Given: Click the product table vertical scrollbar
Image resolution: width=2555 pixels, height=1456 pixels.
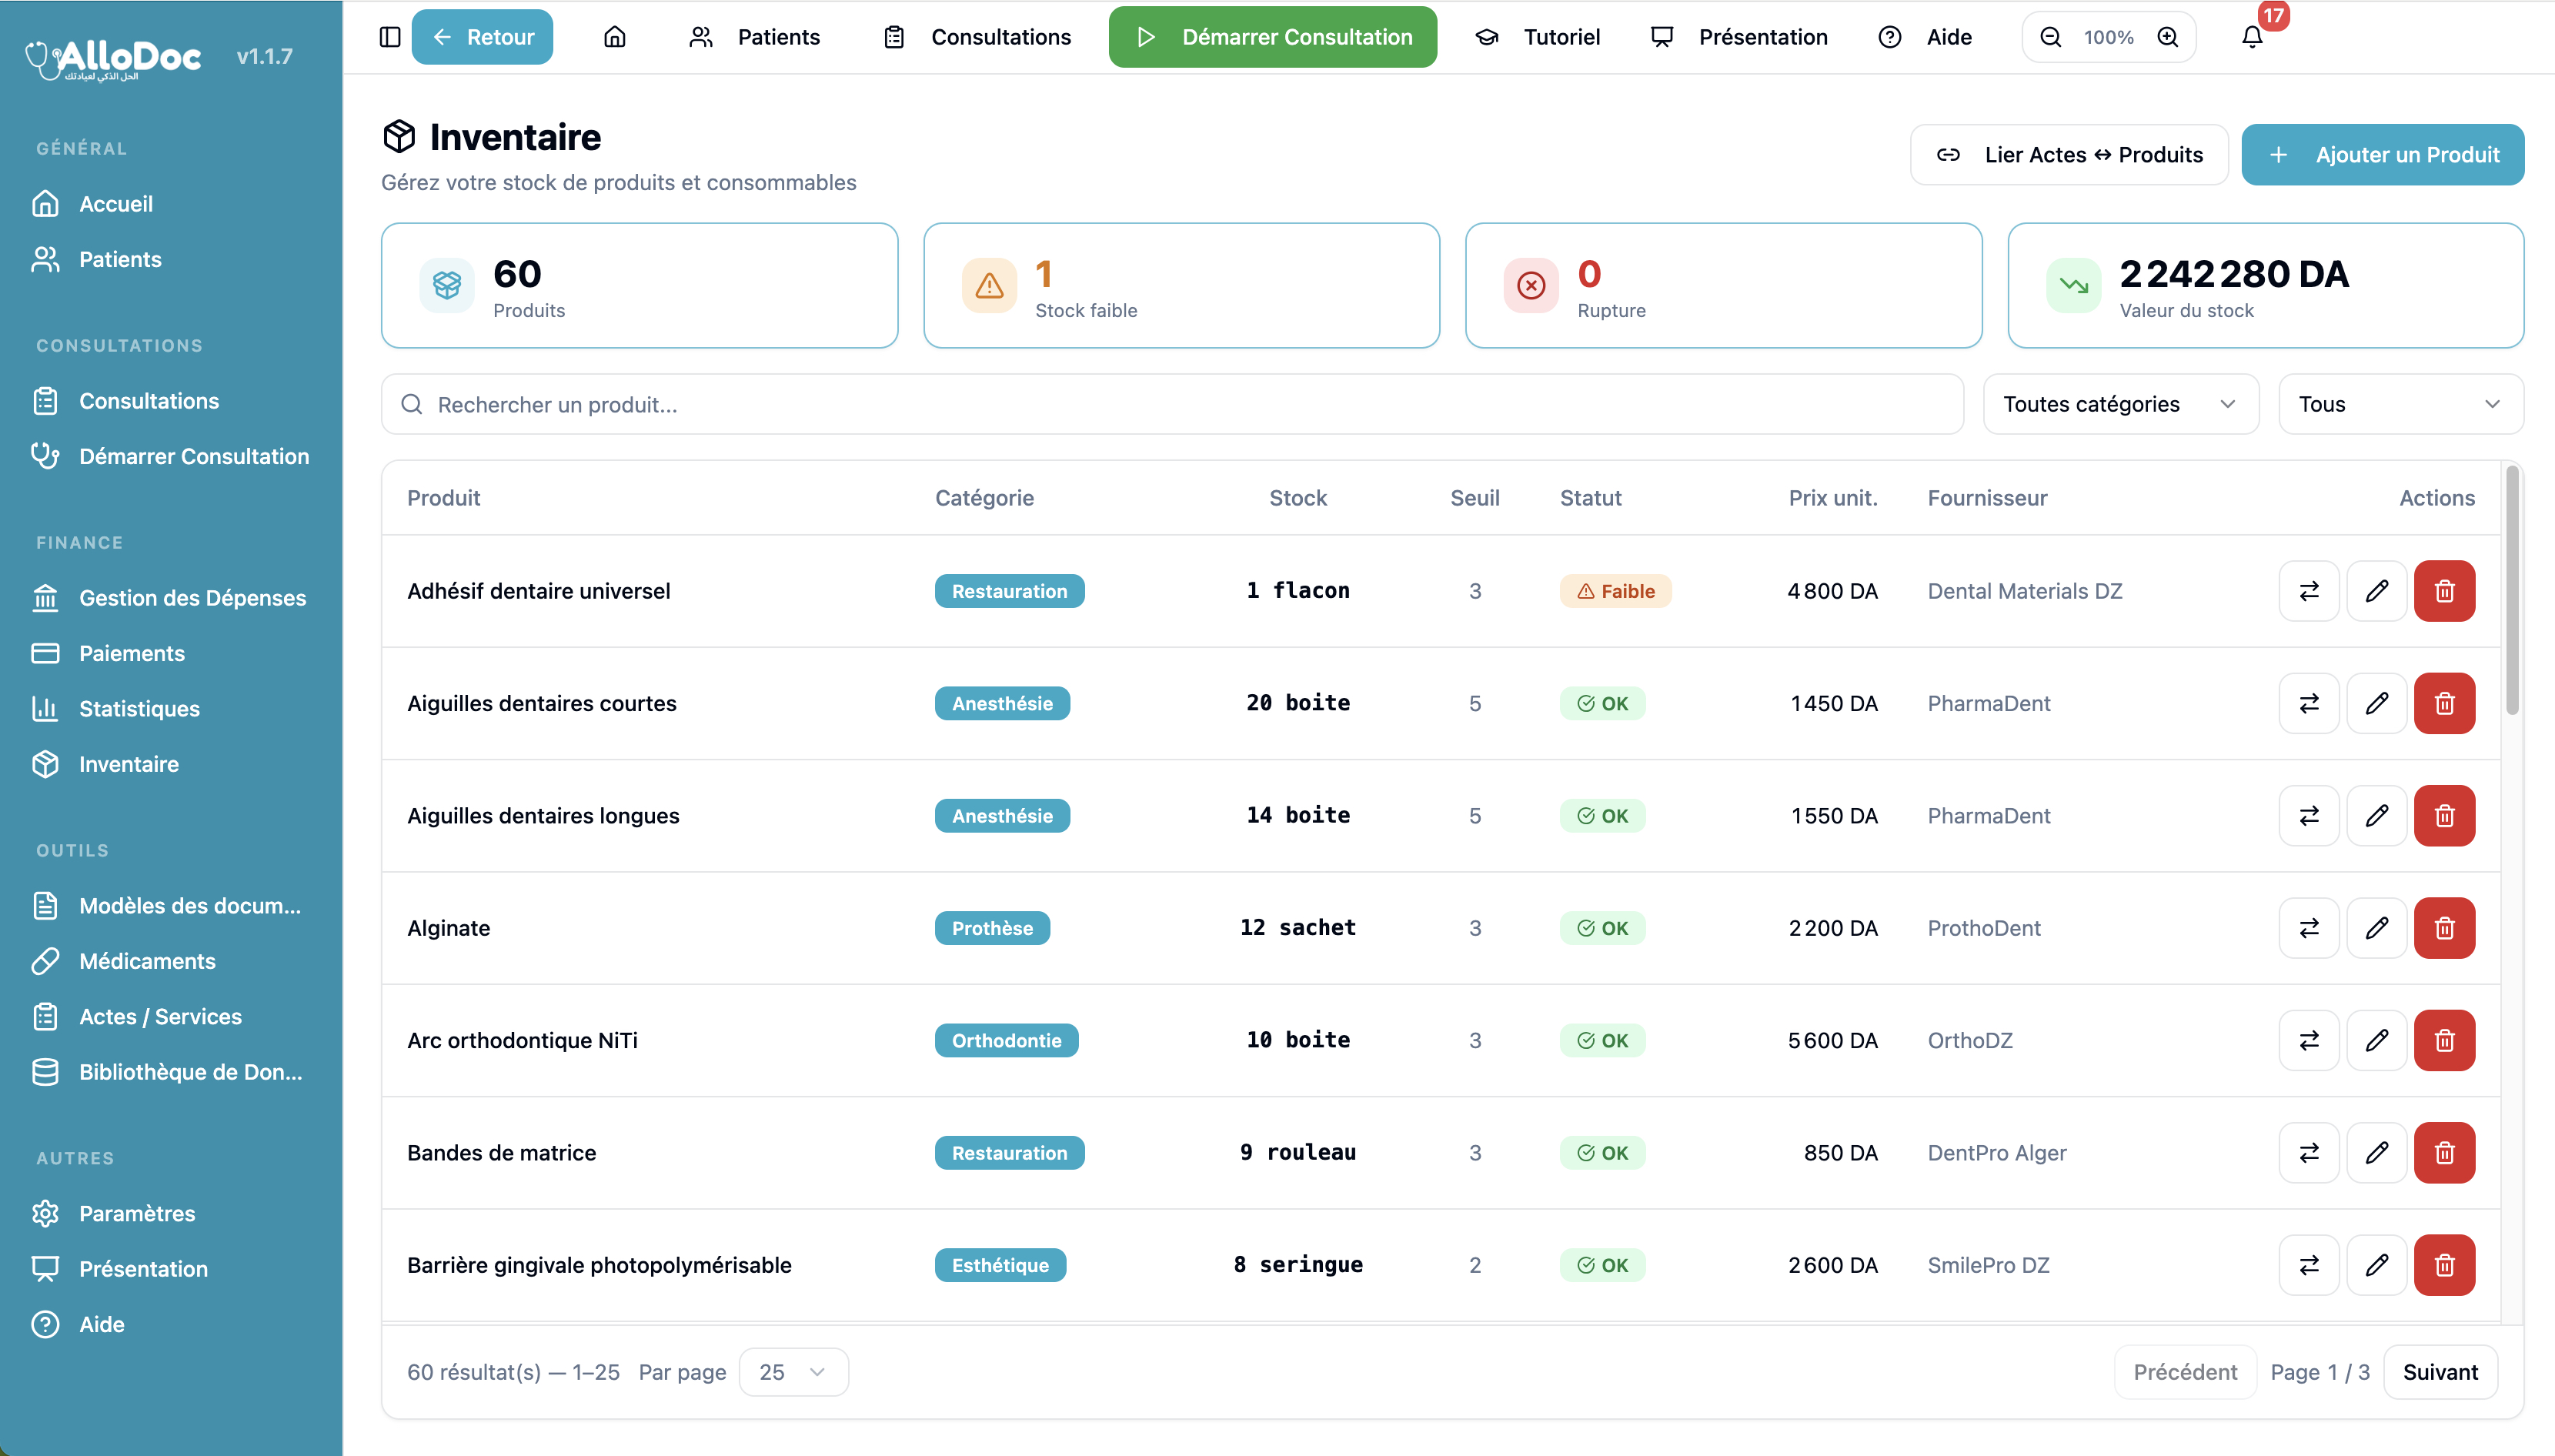Looking at the screenshot, I should (2511, 590).
